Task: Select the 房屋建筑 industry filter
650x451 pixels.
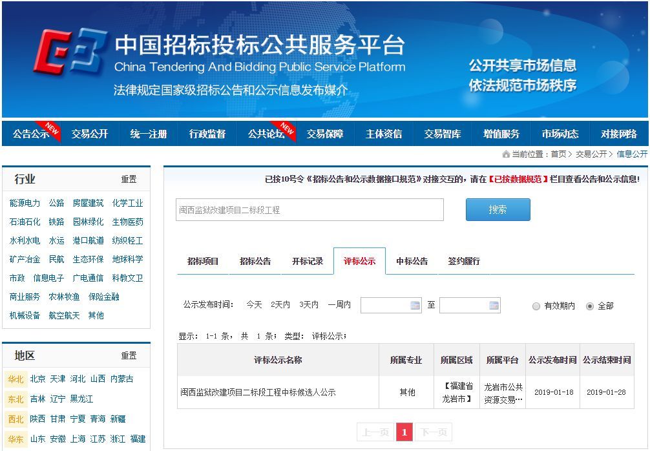Action: (x=88, y=203)
